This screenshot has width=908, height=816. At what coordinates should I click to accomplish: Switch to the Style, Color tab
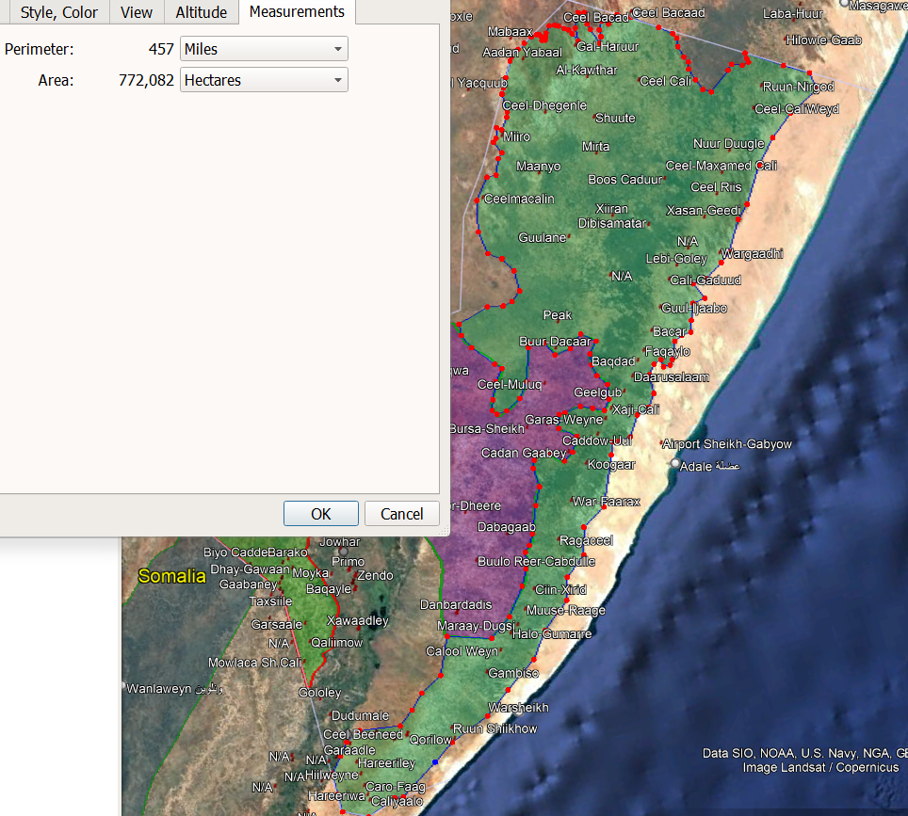click(58, 12)
